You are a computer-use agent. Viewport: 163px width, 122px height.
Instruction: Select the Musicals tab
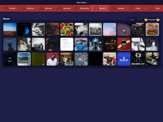tap(81, 8)
